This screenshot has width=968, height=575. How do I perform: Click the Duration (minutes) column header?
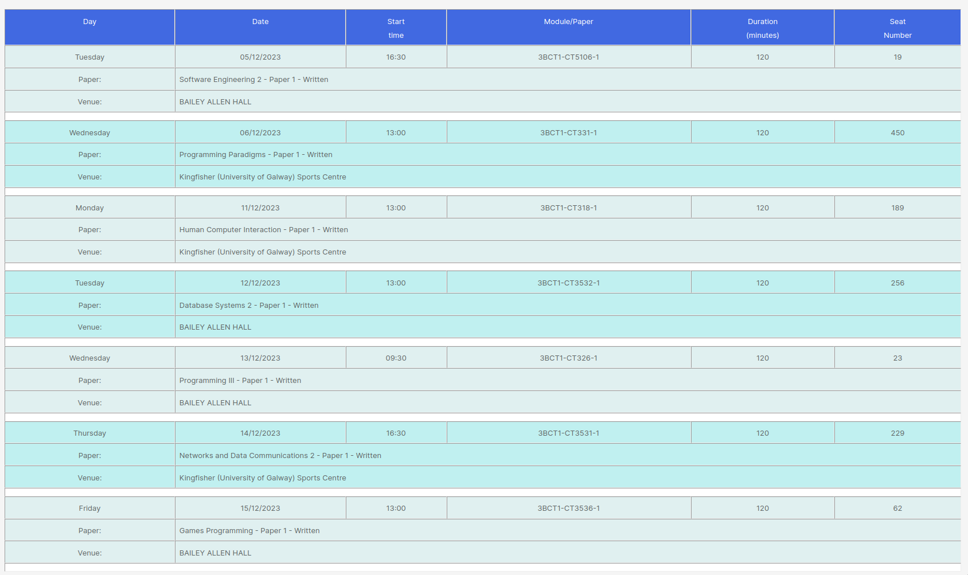tap(763, 27)
